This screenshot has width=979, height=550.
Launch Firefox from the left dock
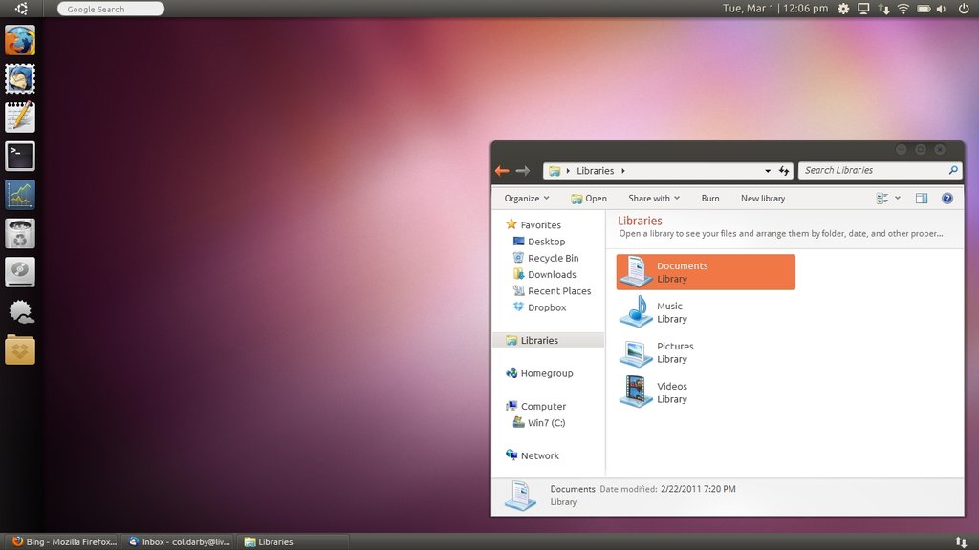pos(20,41)
